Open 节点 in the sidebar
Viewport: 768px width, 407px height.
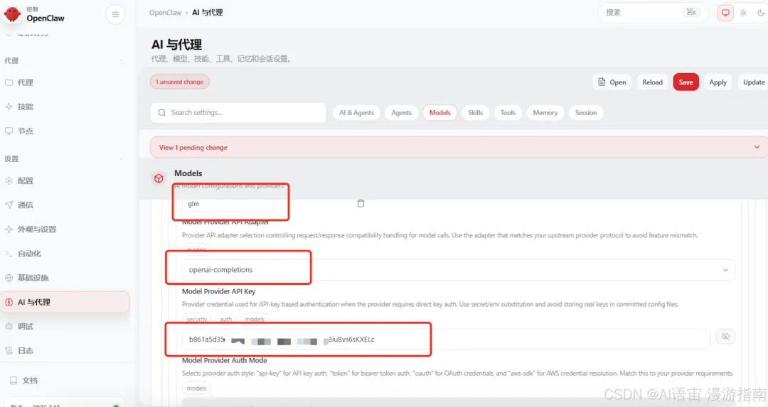pyautogui.click(x=65, y=131)
